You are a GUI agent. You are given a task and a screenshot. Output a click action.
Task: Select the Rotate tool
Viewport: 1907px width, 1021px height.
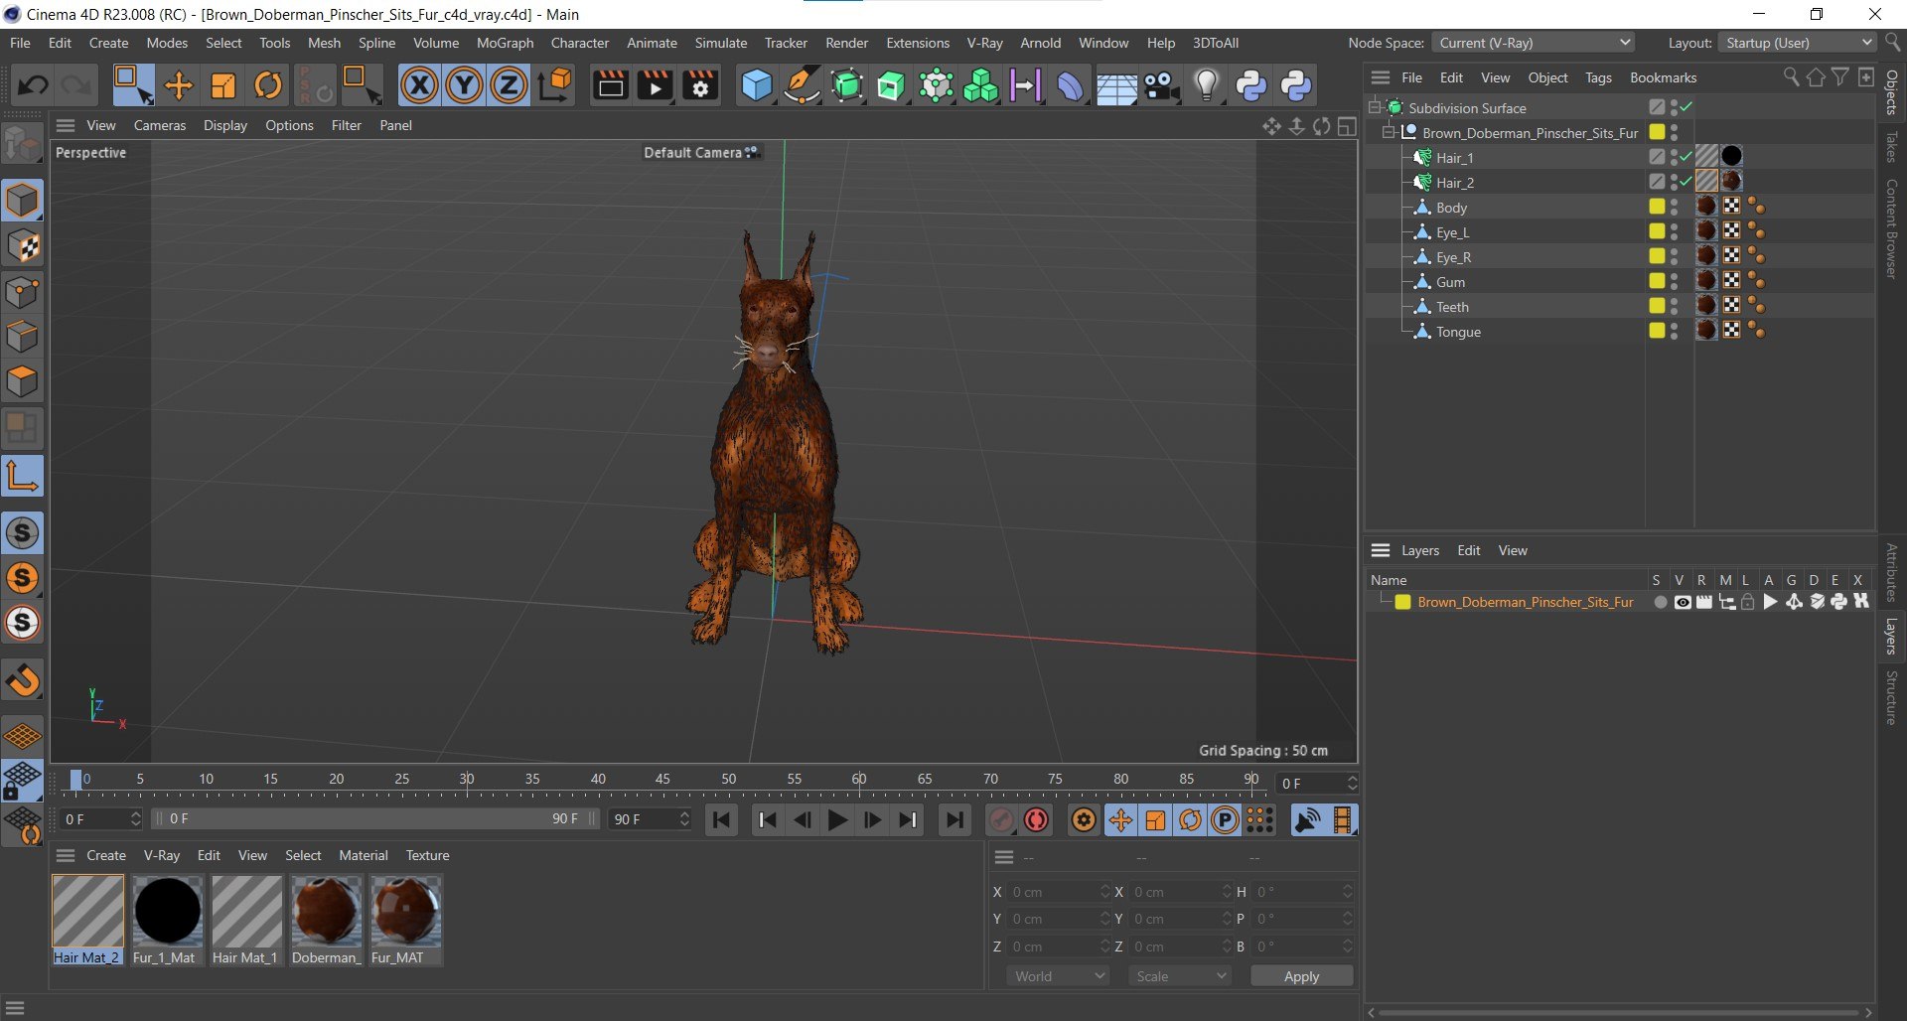coord(268,85)
